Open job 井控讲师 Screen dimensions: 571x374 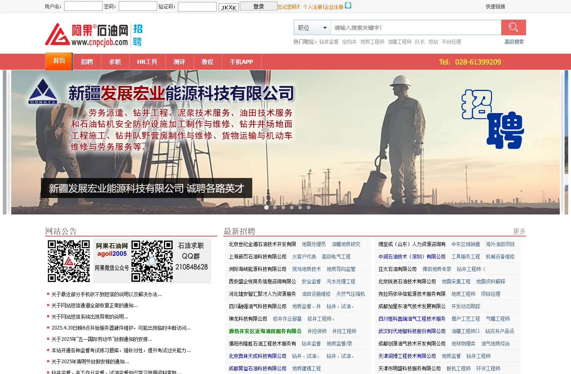(x=317, y=331)
